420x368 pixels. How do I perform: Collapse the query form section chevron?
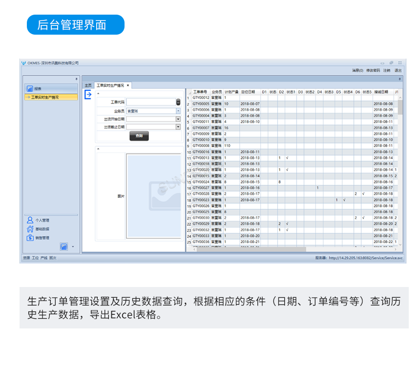(x=98, y=94)
